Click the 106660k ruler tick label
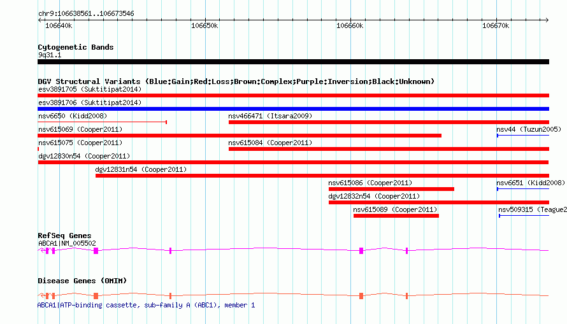The image size is (567, 324). pyautogui.click(x=350, y=25)
